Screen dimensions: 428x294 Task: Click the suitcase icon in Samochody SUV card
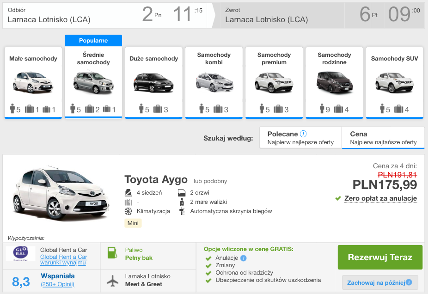click(x=398, y=109)
